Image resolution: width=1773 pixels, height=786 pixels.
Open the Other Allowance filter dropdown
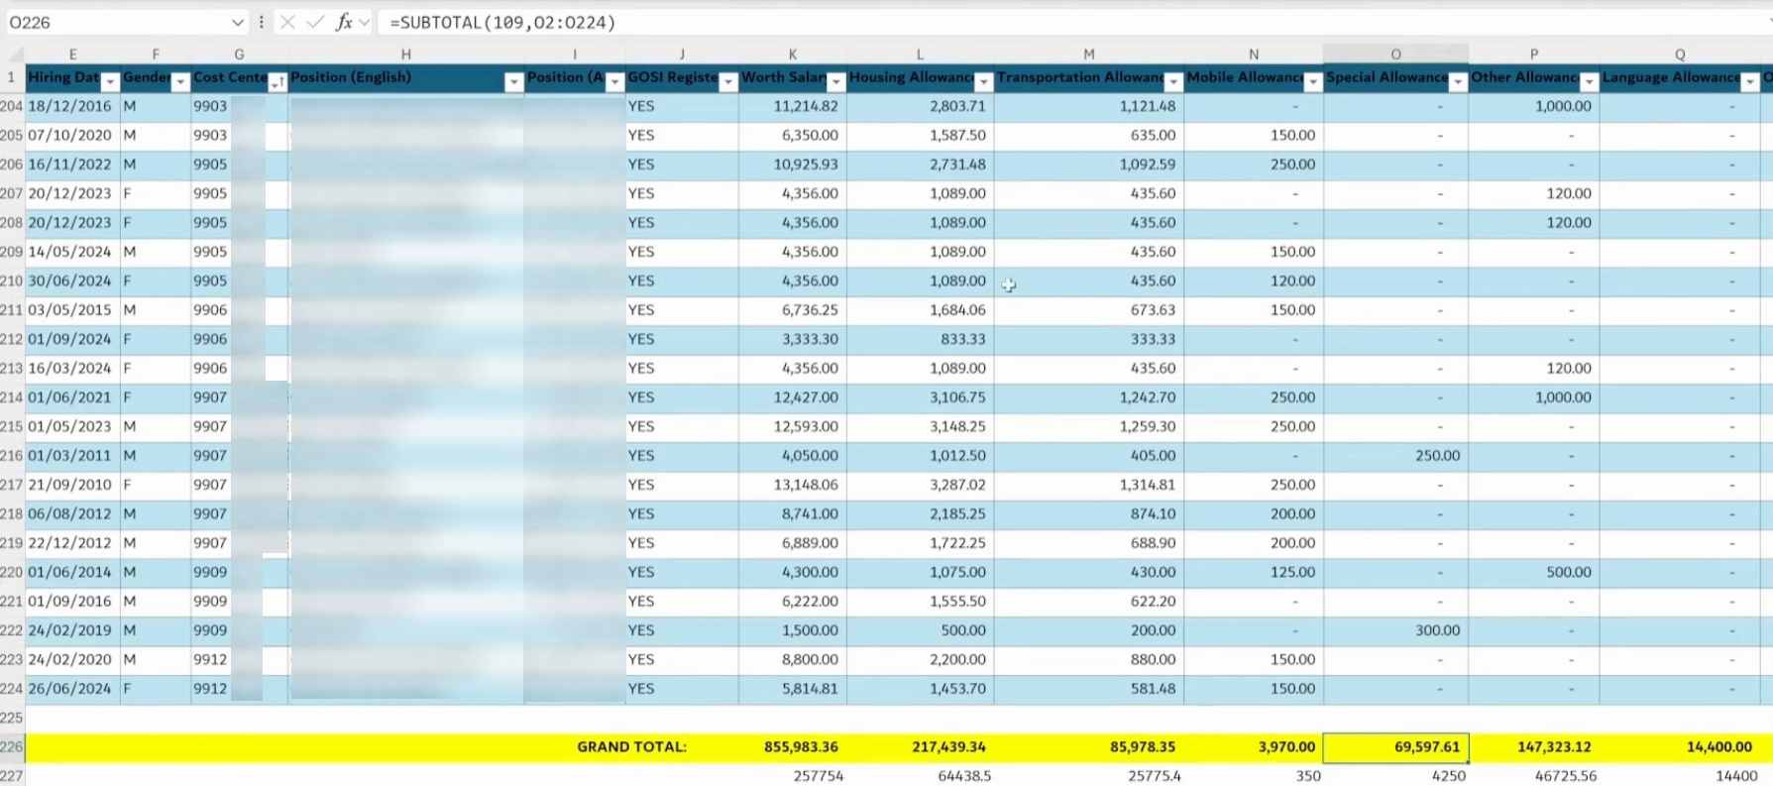1589,82
